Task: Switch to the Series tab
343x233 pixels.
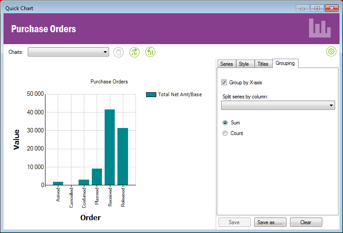Action: (x=226, y=64)
